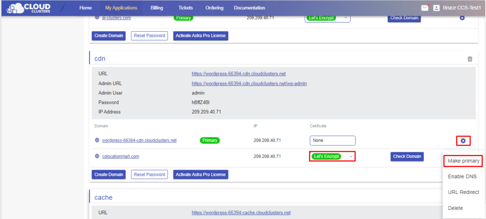This screenshot has height=219, width=486.
Task: Open gear settings for wordpress-66394-cdn.cloudclusters.net
Action: point(463,141)
